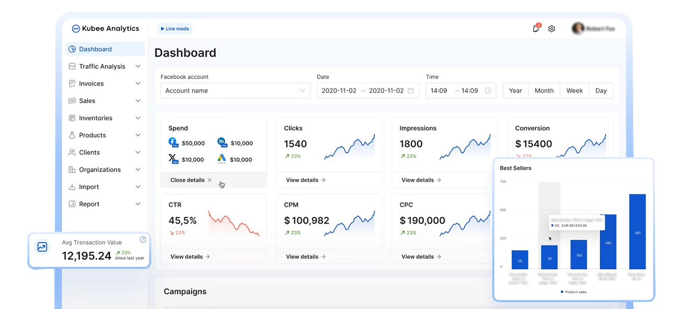Screen dimensions: 688x309
Task: Click the X Ads icon in Spend
Action: tap(173, 159)
